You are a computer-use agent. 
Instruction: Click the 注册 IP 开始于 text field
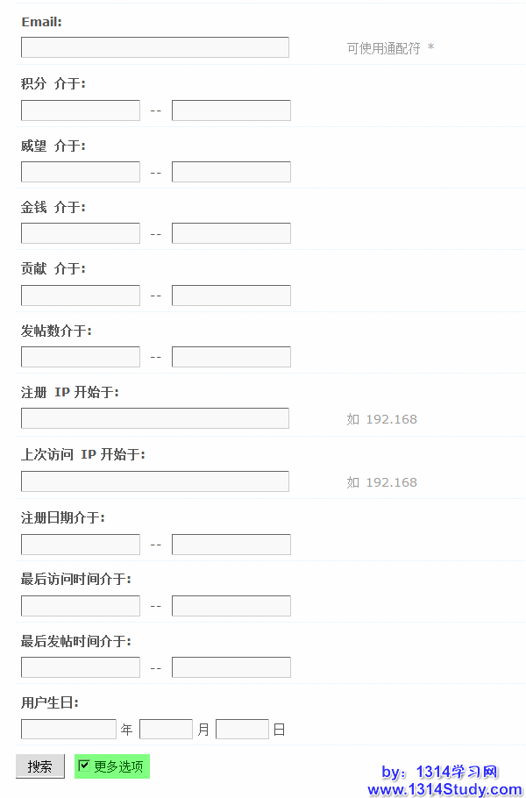[x=155, y=418]
